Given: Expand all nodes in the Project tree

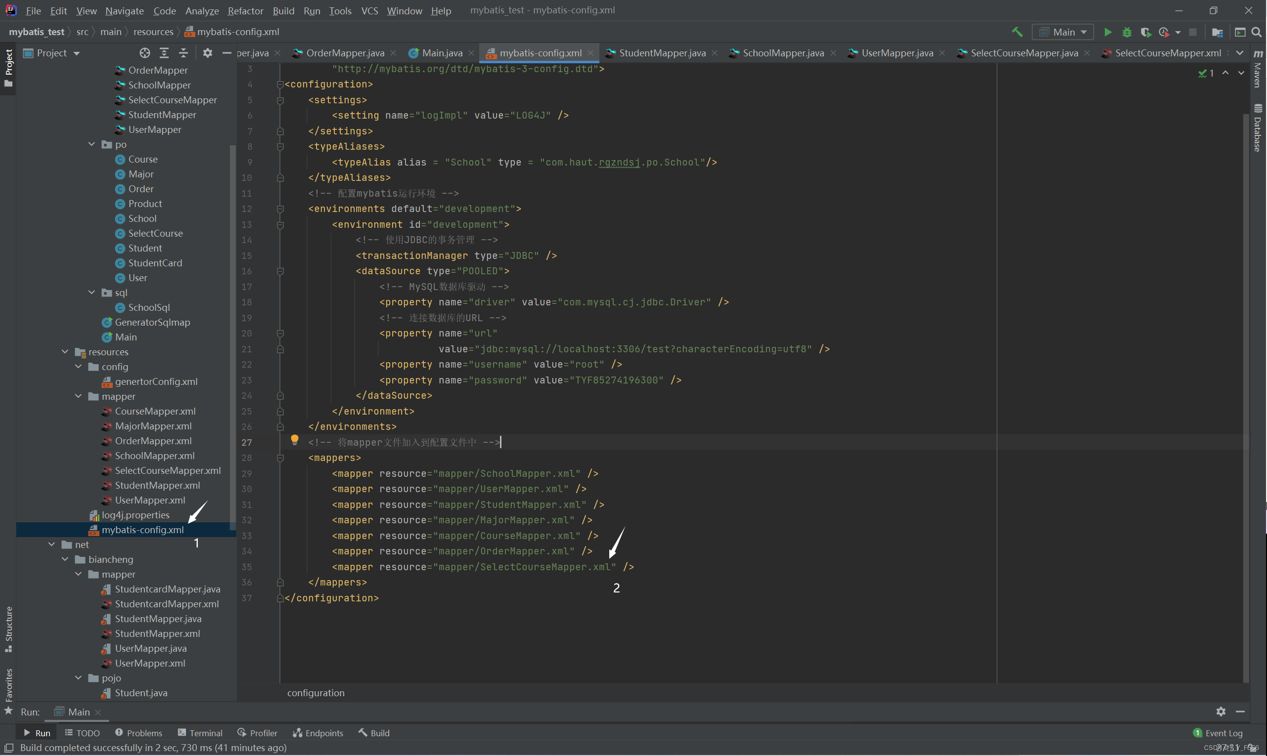Looking at the screenshot, I should click(164, 52).
